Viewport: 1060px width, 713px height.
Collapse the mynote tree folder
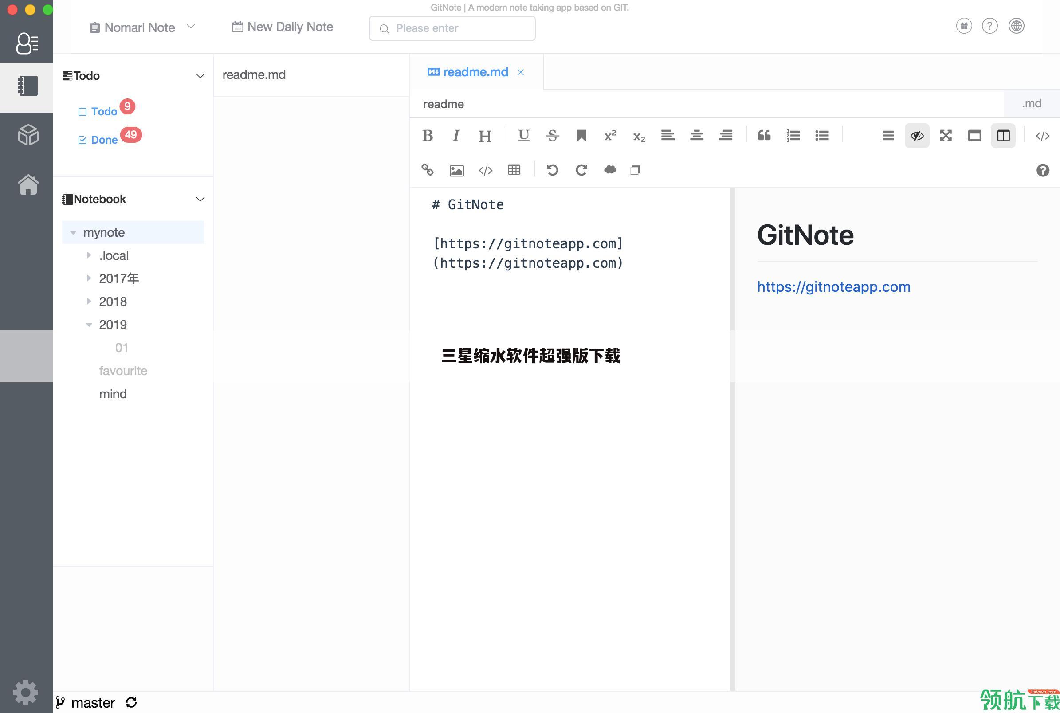click(x=73, y=232)
